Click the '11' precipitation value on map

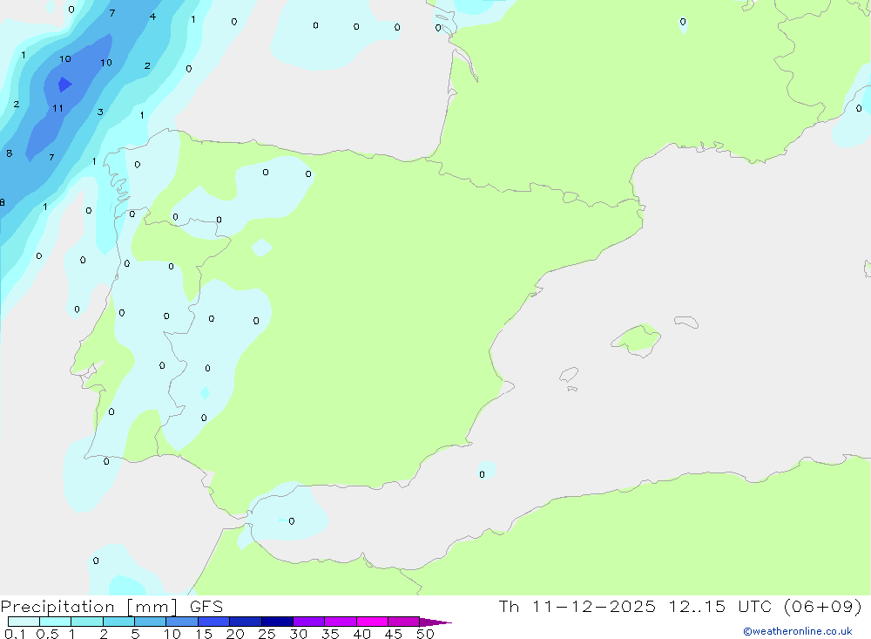coord(57,108)
